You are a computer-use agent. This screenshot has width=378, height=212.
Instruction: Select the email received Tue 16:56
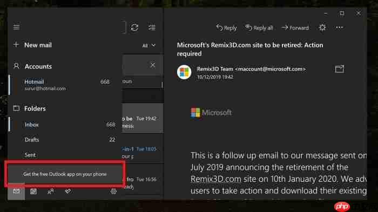pos(143,180)
